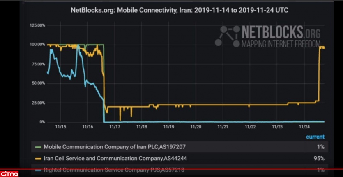Image resolution: width=343 pixels, height=177 pixels.
Task: Click the green Mobile Communication Company legend swatch
Action: [x=38, y=147]
